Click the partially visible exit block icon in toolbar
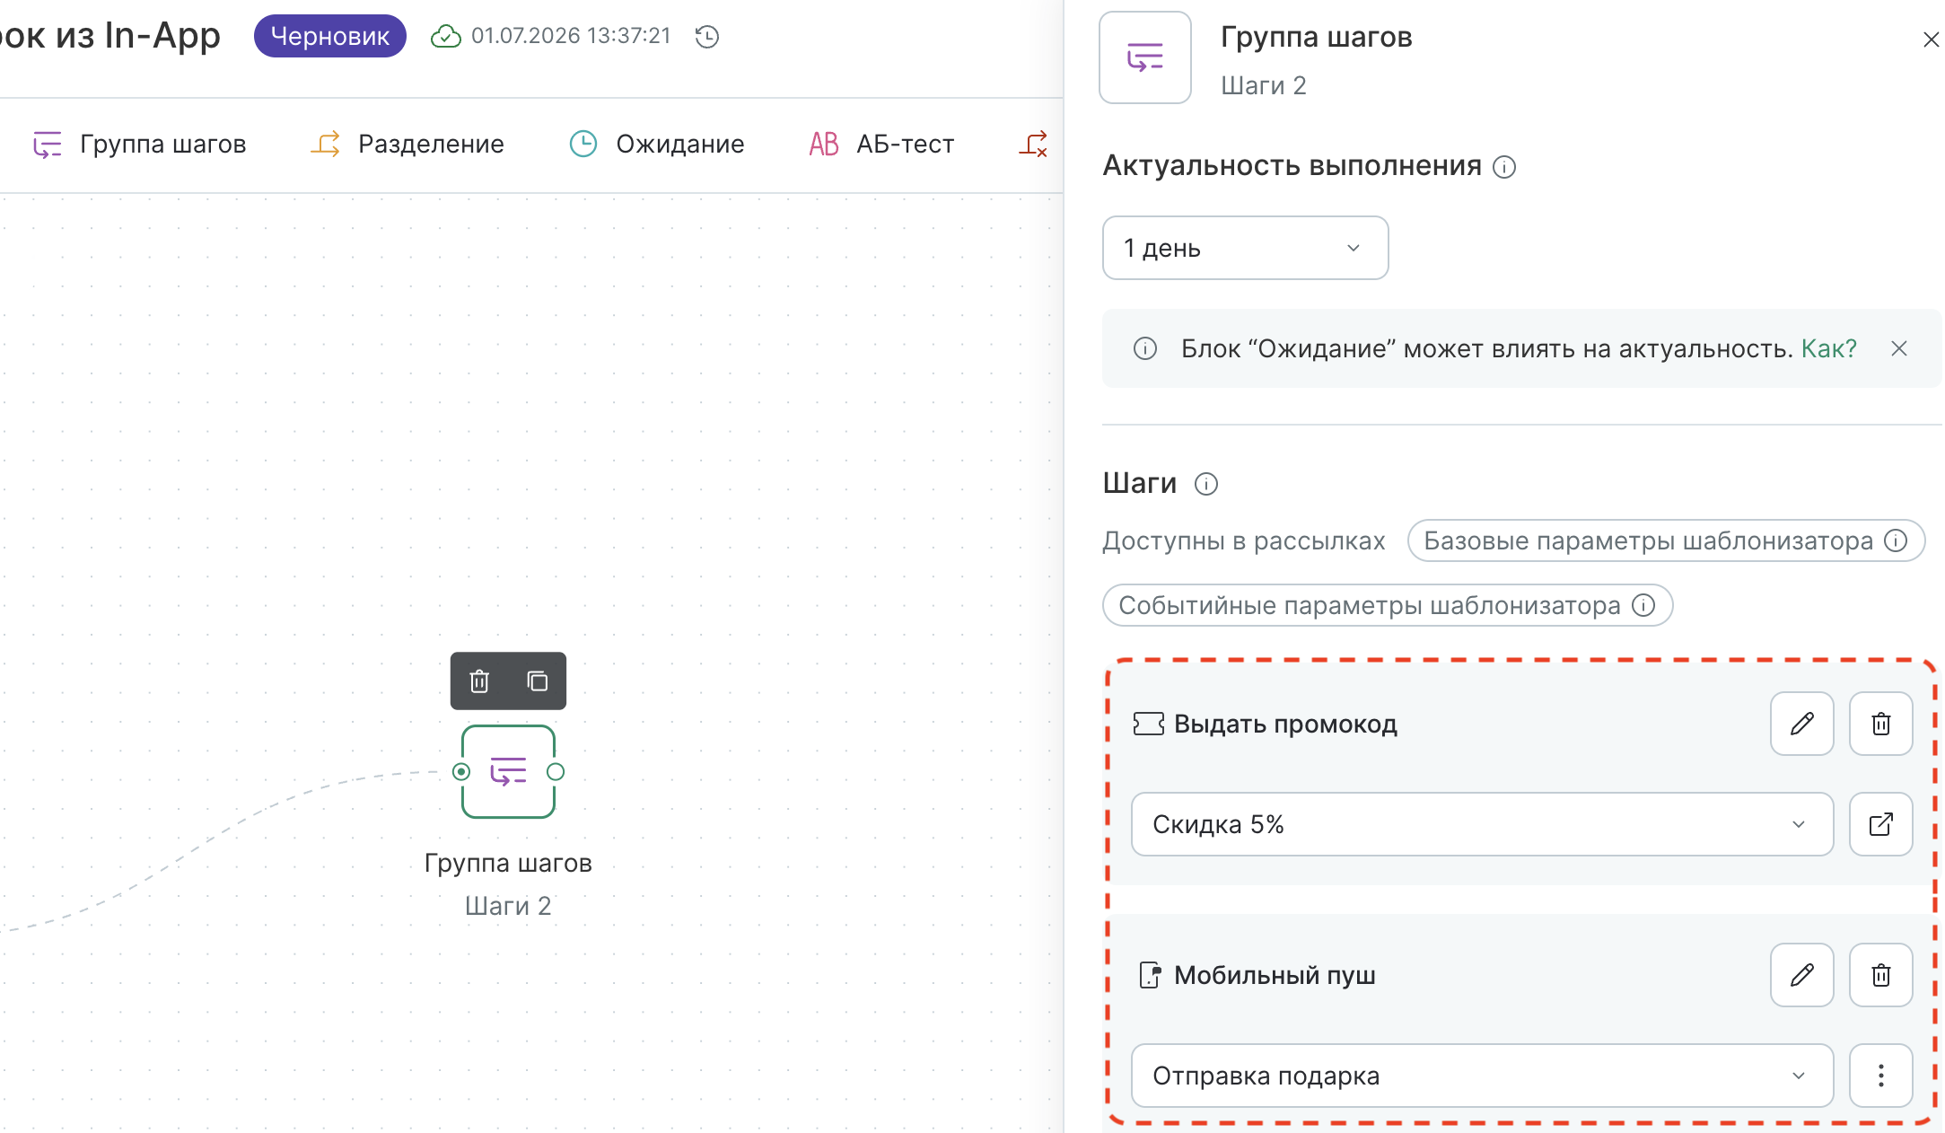This screenshot has height=1133, width=1945. coord(1034,145)
